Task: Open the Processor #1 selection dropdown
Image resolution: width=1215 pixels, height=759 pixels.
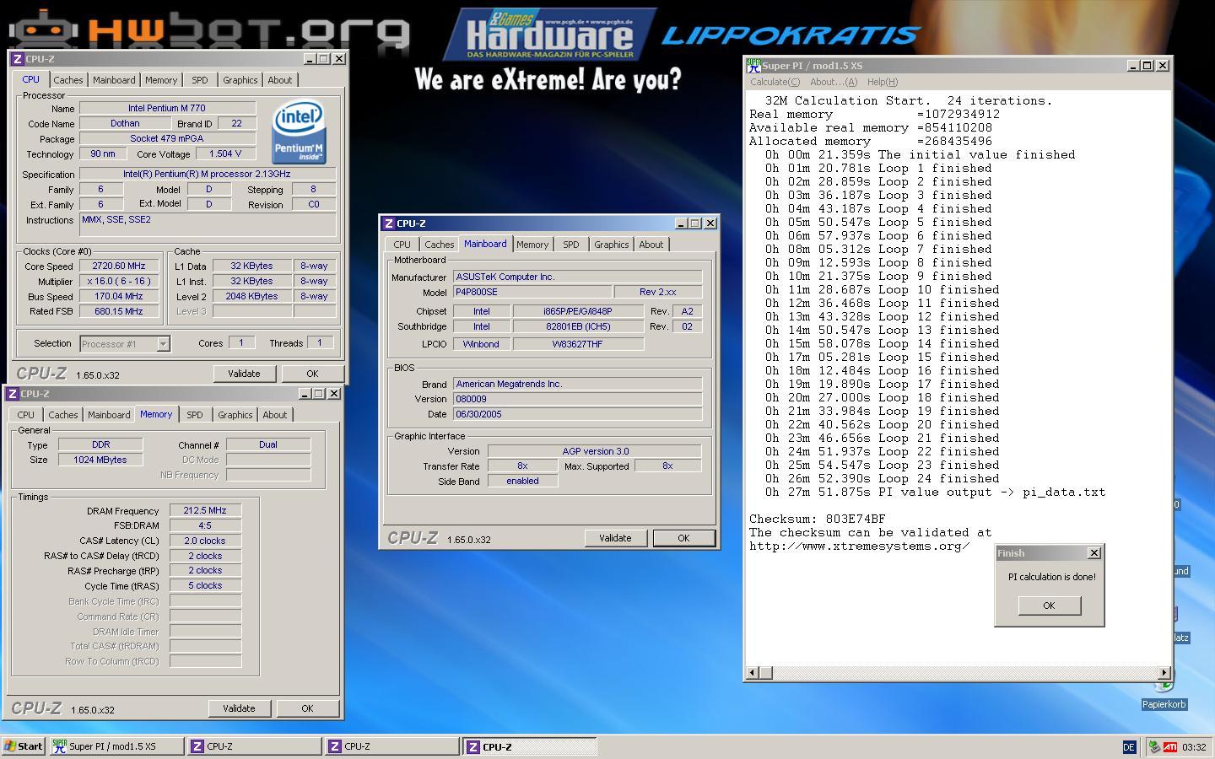Action: (163, 344)
